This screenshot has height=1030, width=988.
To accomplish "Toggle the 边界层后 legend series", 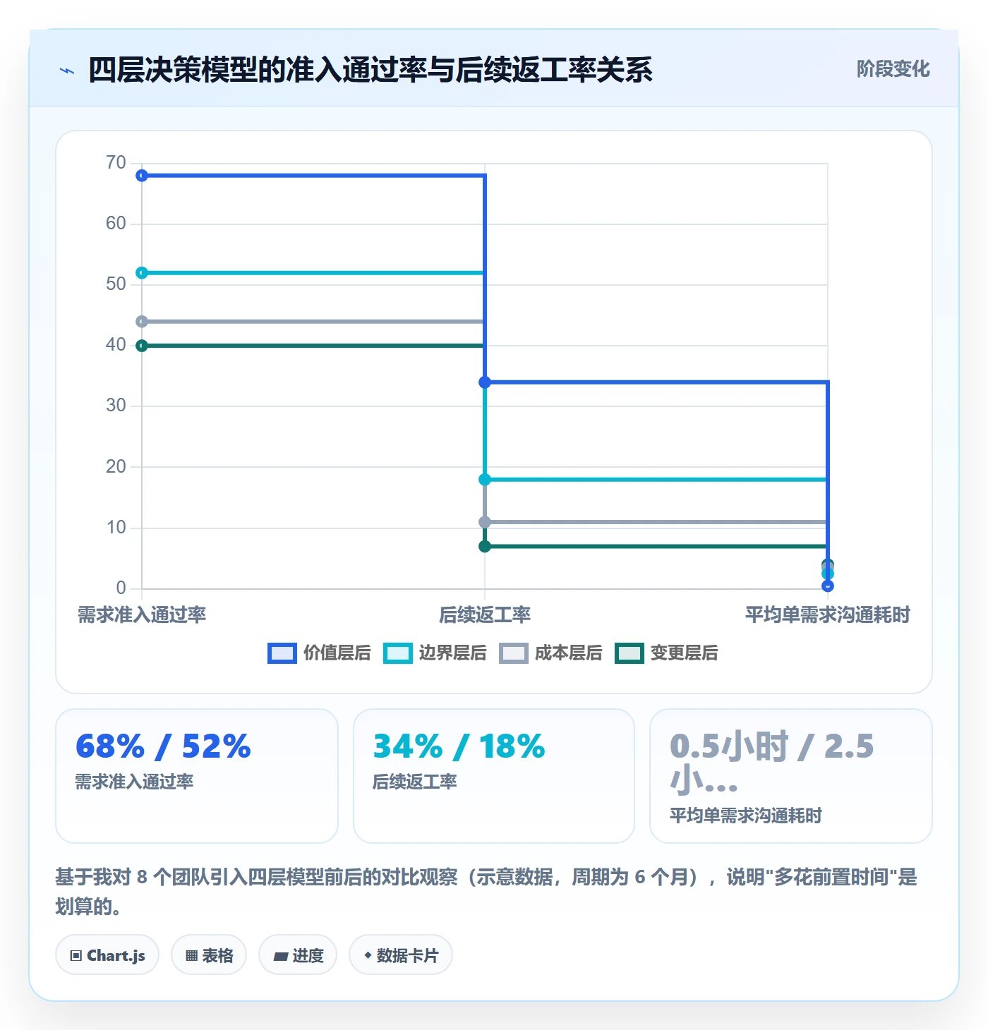I will [435, 653].
